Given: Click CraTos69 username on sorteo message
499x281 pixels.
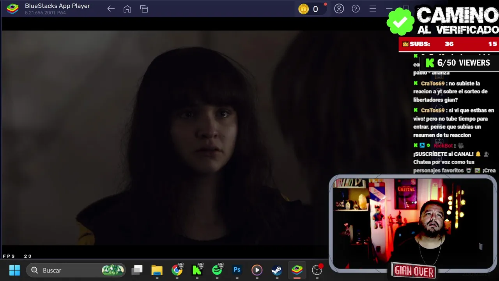Looking at the screenshot, I should (x=433, y=84).
